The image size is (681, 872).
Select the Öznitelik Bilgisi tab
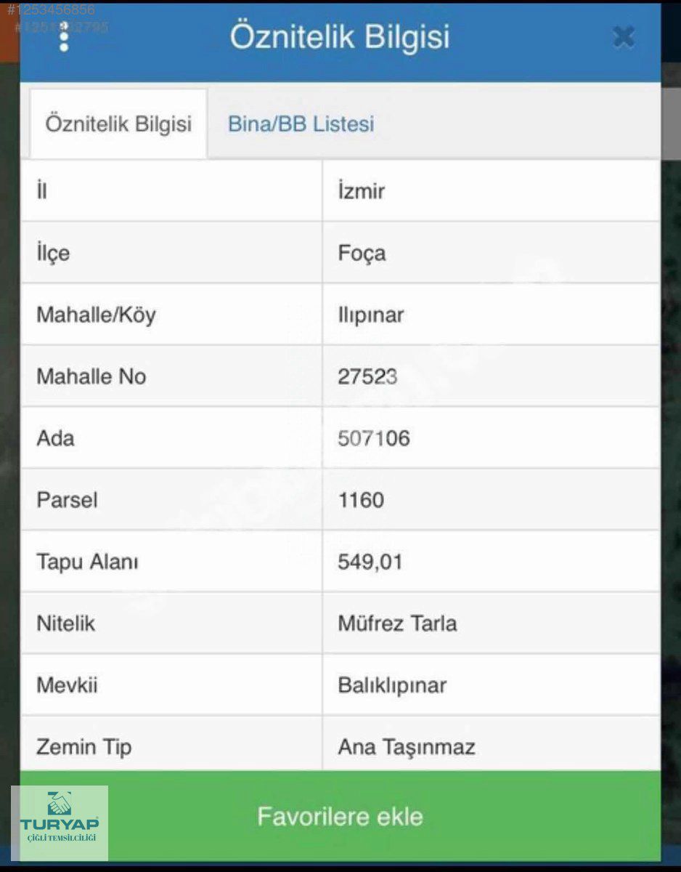pyautogui.click(x=118, y=124)
